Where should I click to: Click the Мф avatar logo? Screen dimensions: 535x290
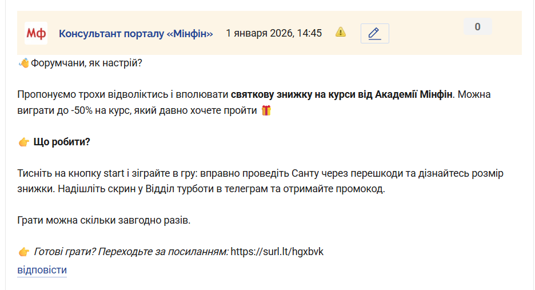pyautogui.click(x=36, y=33)
